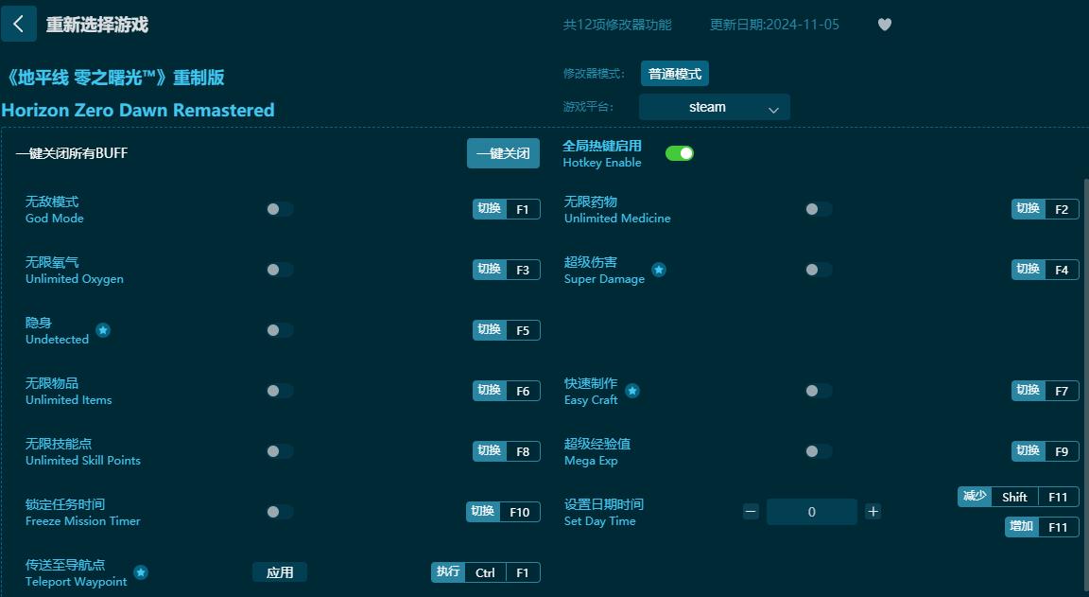Toggle Unlimited Oxygen on
Image resolution: width=1089 pixels, height=597 pixels.
click(279, 270)
